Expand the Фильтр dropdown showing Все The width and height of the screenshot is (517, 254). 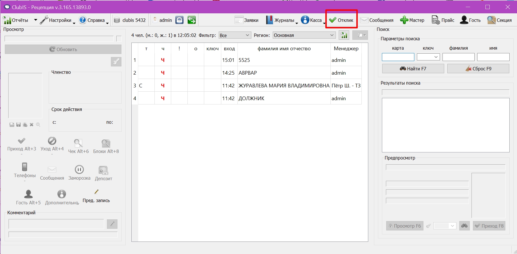click(x=235, y=35)
